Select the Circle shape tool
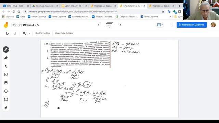Viewport: 219px width, 123px height. pos(6,91)
